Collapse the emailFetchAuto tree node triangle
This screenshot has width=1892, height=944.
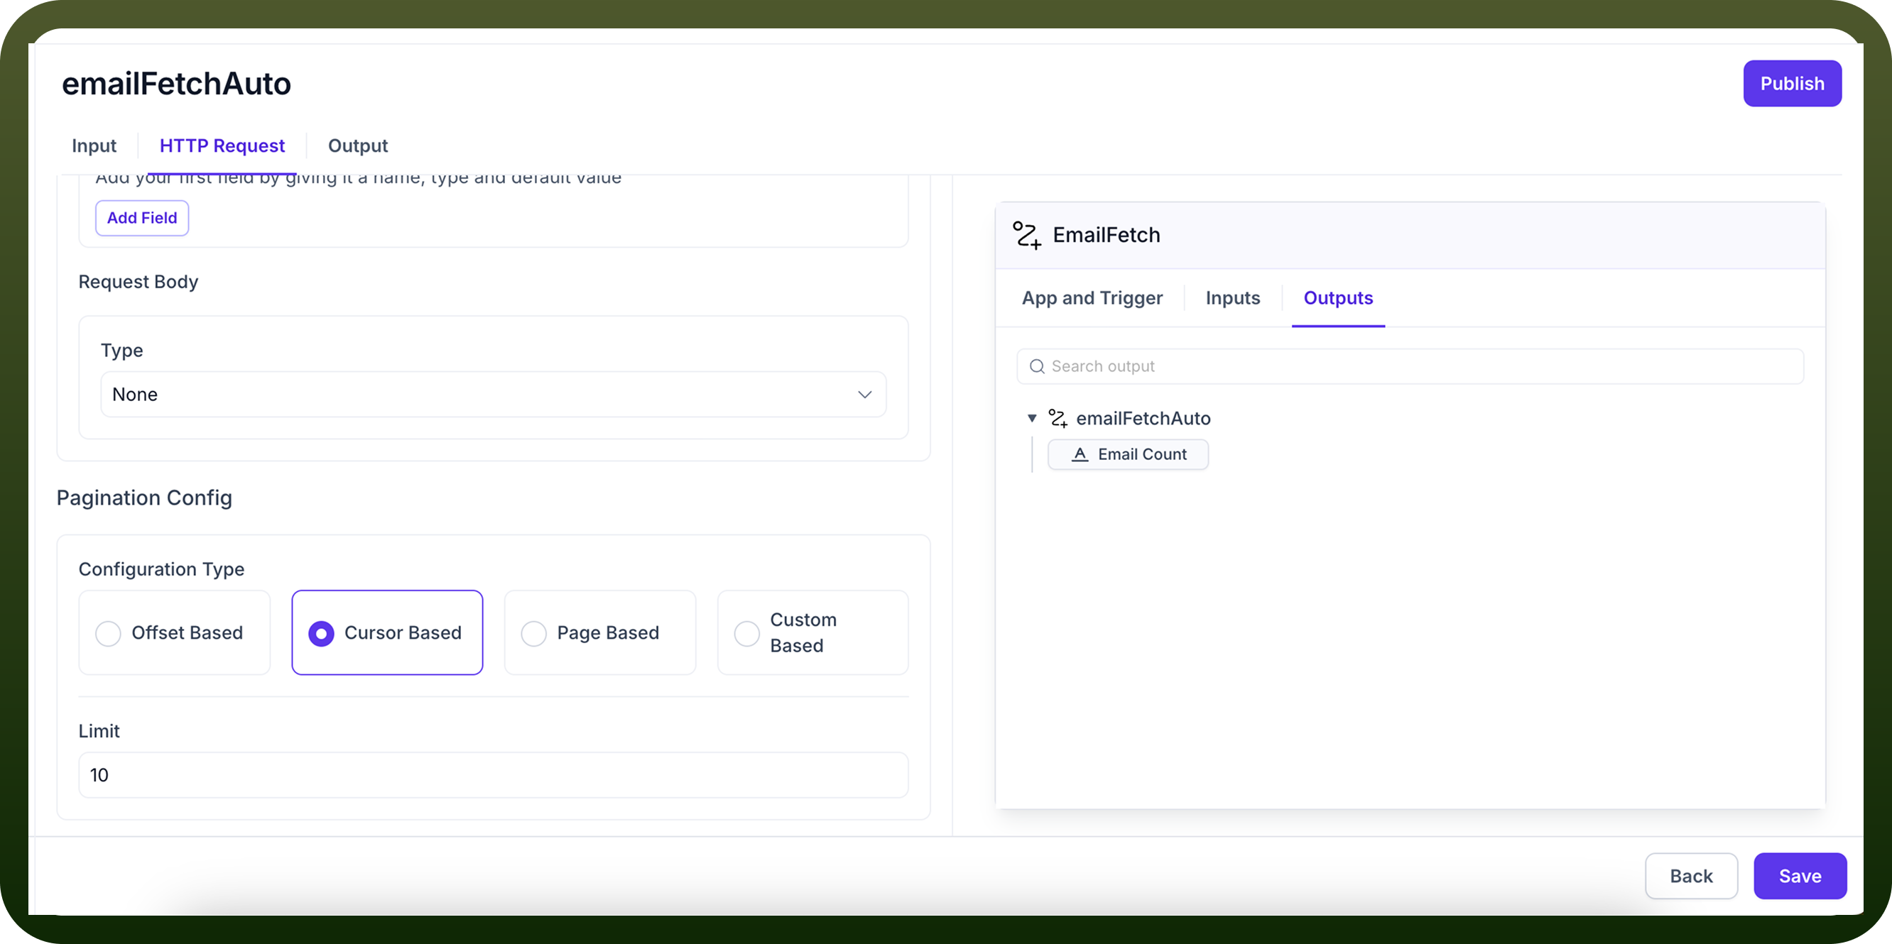(x=1032, y=419)
